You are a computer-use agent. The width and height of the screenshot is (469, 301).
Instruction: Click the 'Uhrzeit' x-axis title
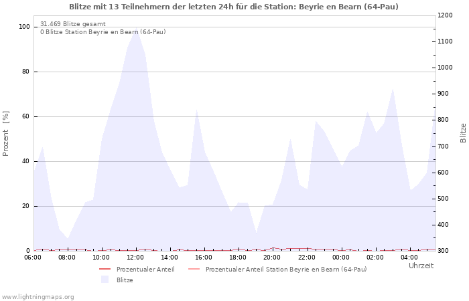click(421, 266)
